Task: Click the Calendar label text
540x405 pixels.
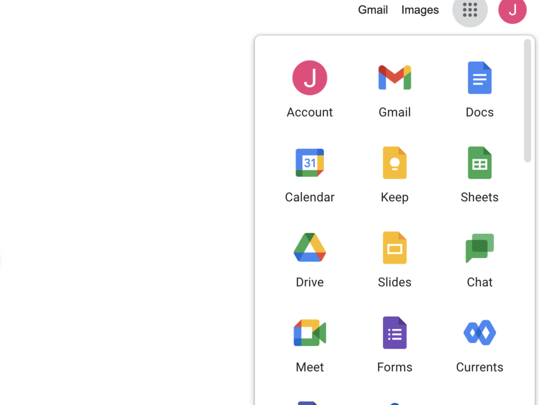Action: coord(309,197)
